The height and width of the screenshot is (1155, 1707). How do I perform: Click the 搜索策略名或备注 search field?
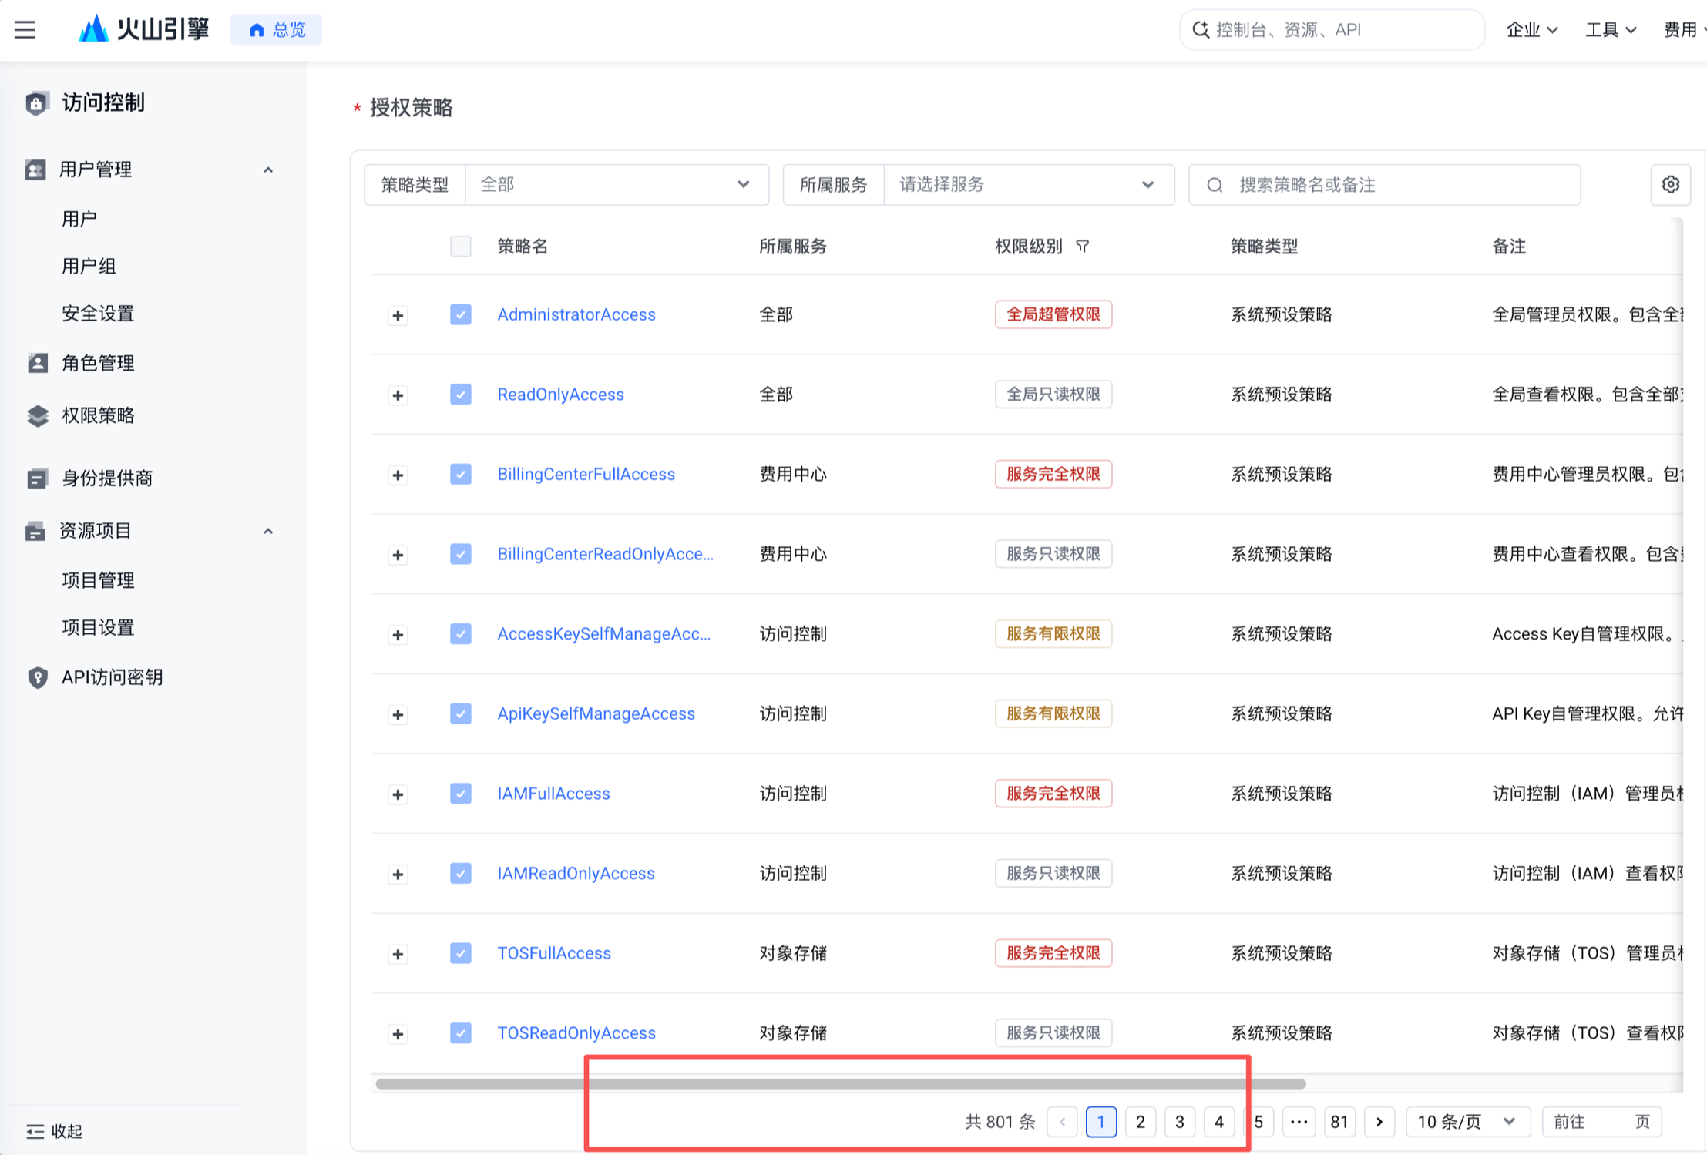coord(1385,185)
